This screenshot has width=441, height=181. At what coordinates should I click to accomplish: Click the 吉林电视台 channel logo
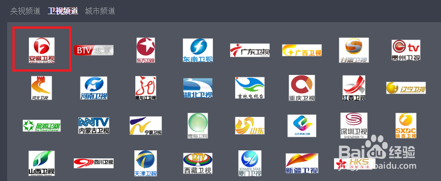tap(250, 88)
